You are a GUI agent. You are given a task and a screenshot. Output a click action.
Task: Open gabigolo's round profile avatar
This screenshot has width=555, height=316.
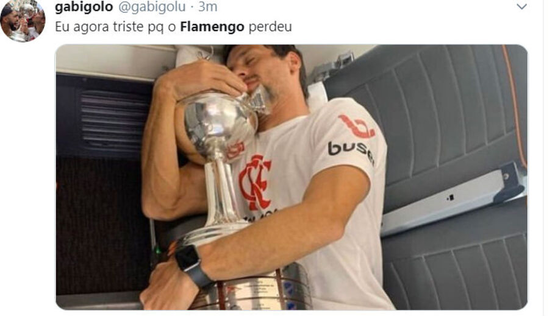pos(23,21)
